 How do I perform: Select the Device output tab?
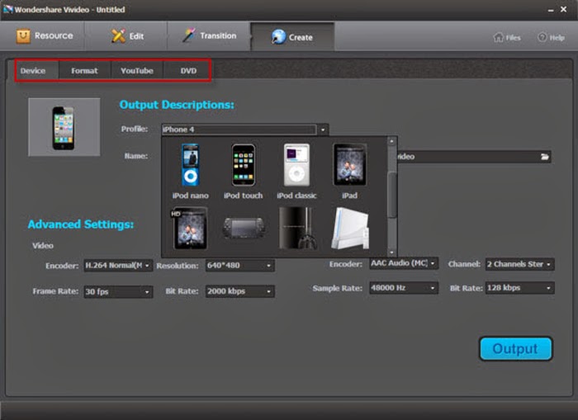tap(33, 70)
